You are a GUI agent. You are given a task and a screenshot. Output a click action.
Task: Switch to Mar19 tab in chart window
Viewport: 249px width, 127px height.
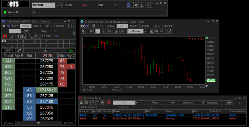(134, 26)
